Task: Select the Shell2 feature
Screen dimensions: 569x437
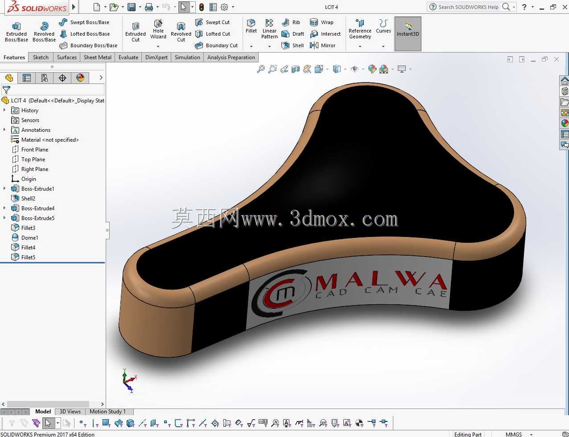Action: [x=23, y=199]
